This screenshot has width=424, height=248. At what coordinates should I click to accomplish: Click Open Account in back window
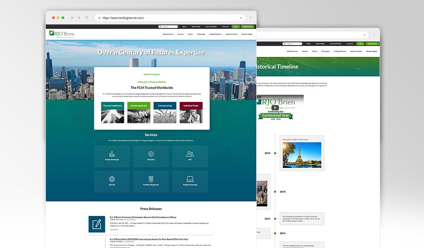click(372, 43)
